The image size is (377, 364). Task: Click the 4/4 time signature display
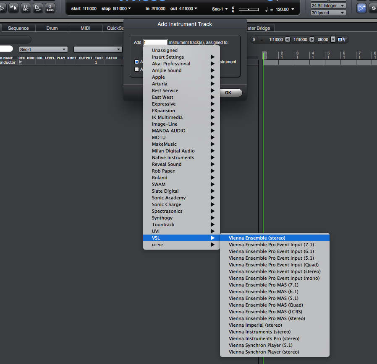click(233, 9)
